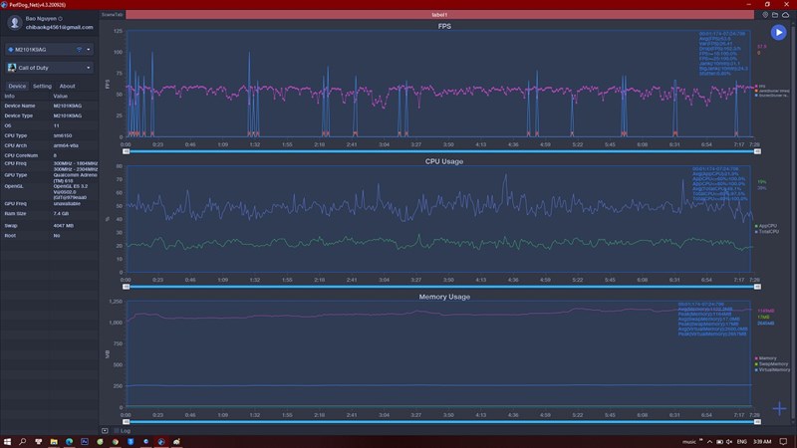
Task: Click the FPS chart title
Action: pyautogui.click(x=444, y=26)
